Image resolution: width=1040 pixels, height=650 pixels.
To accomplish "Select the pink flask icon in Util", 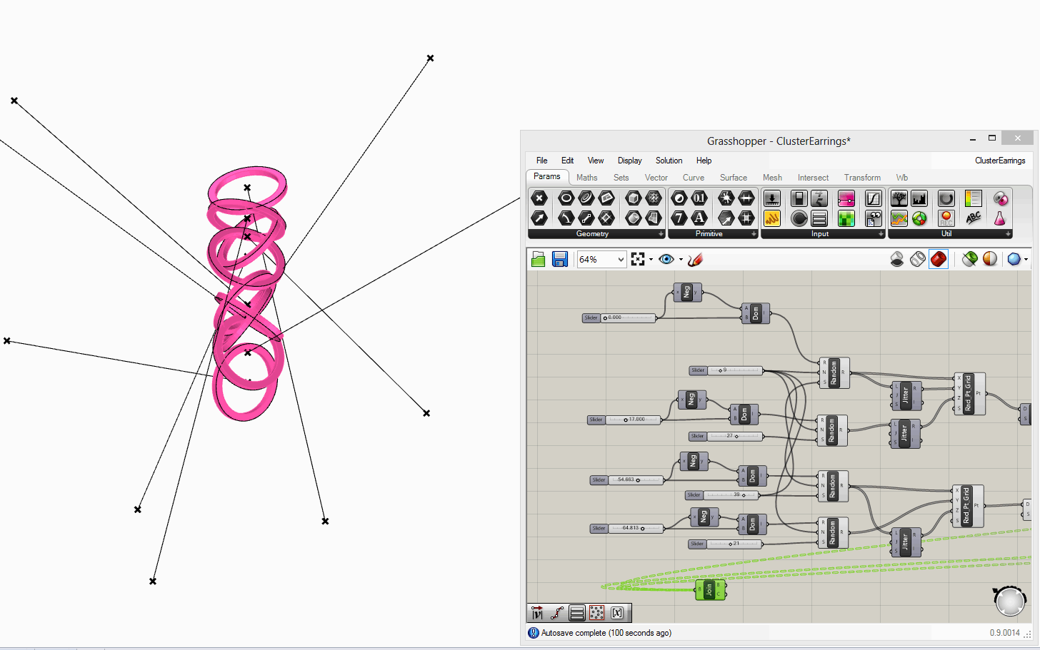I will 1000,218.
